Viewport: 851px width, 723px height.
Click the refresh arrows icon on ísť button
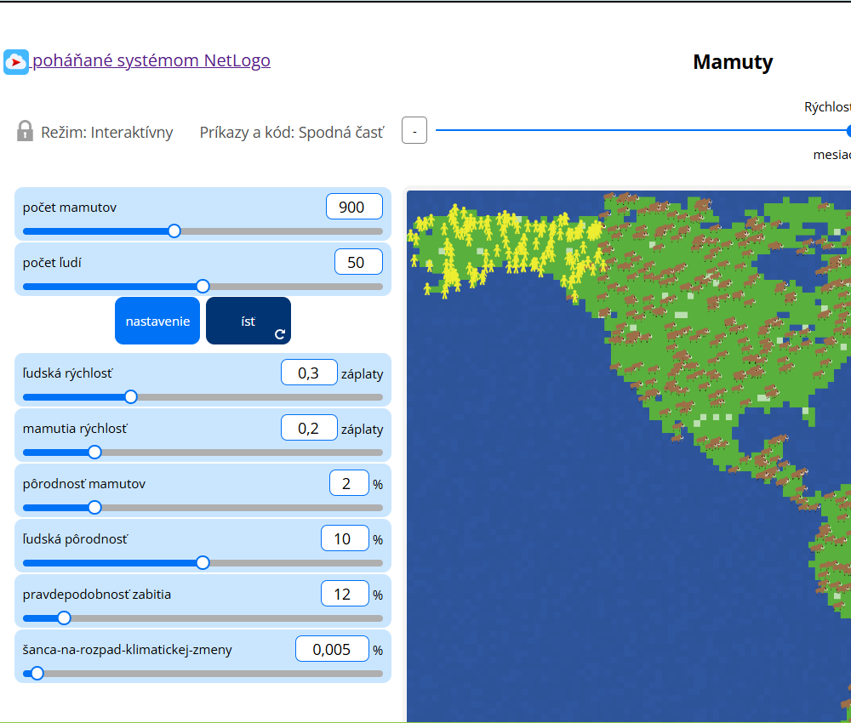point(279,334)
